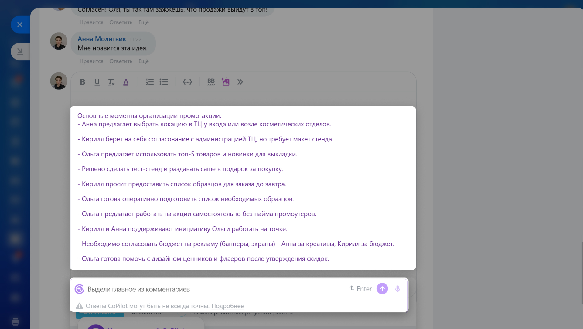Expand more toolbar options chevron
This screenshot has width=583, height=329.
[x=240, y=82]
